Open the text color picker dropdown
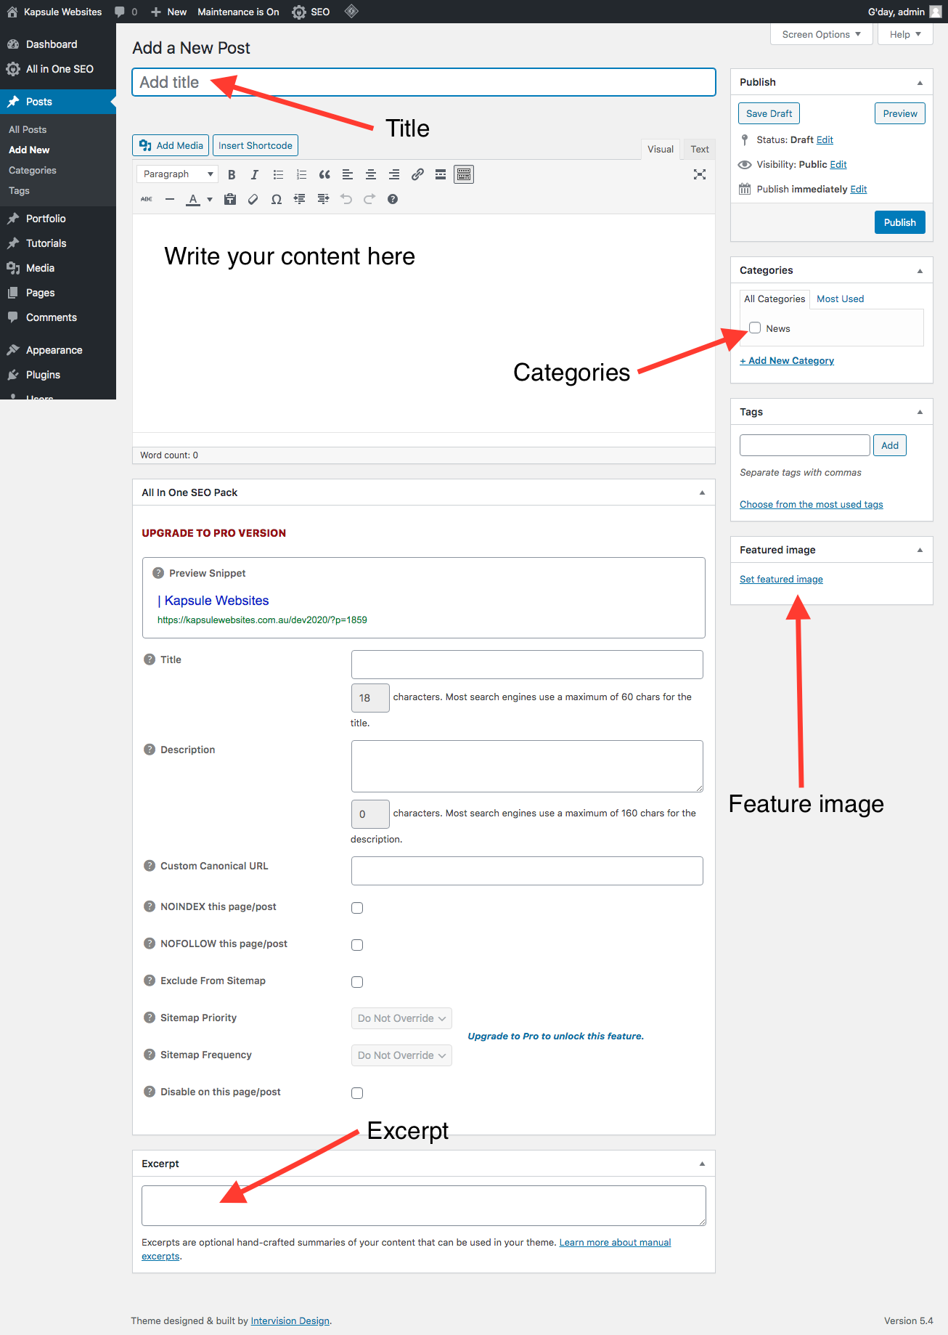The height and width of the screenshot is (1335, 948). click(208, 199)
